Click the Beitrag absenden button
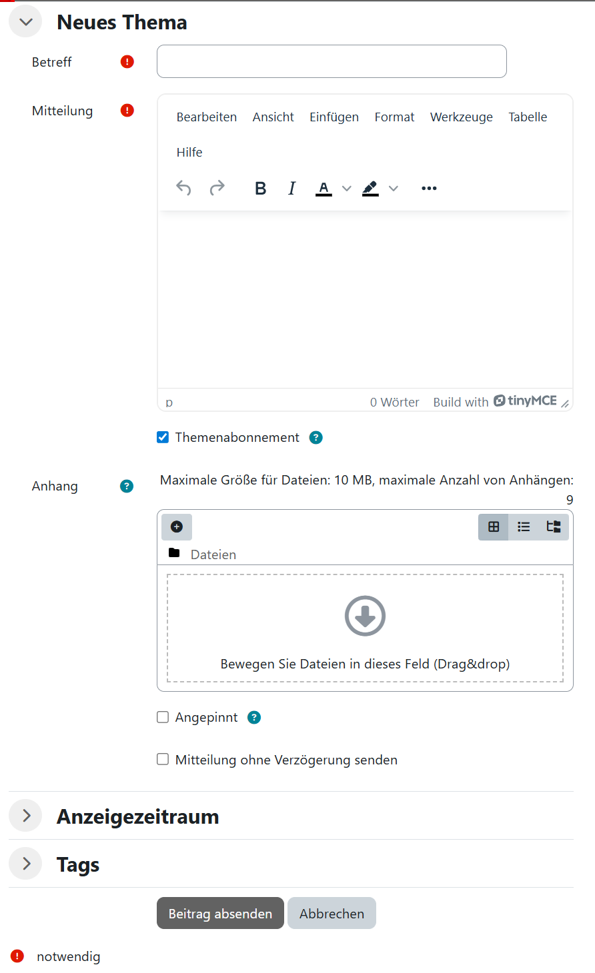This screenshot has height=973, width=595. [220, 914]
